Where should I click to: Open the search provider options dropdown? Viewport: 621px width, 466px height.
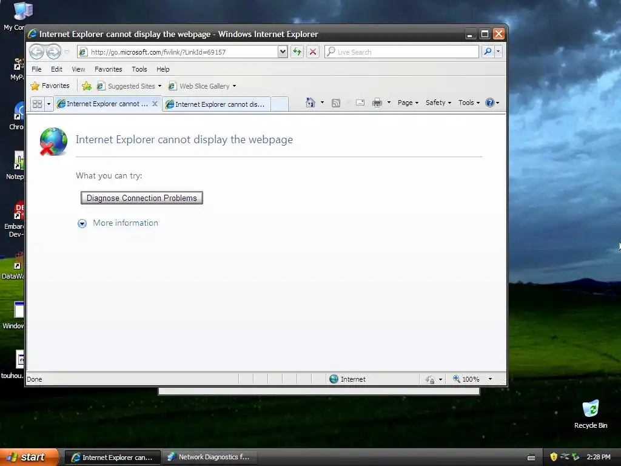498,52
